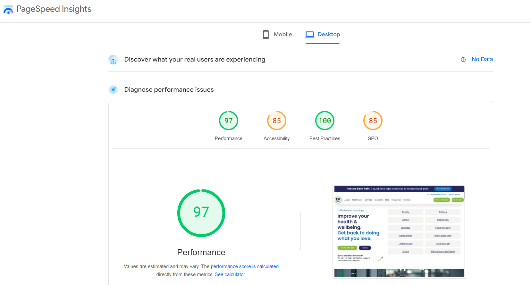The height and width of the screenshot is (285, 531).
Task: Click the info icon beside No Data
Action: (x=463, y=60)
